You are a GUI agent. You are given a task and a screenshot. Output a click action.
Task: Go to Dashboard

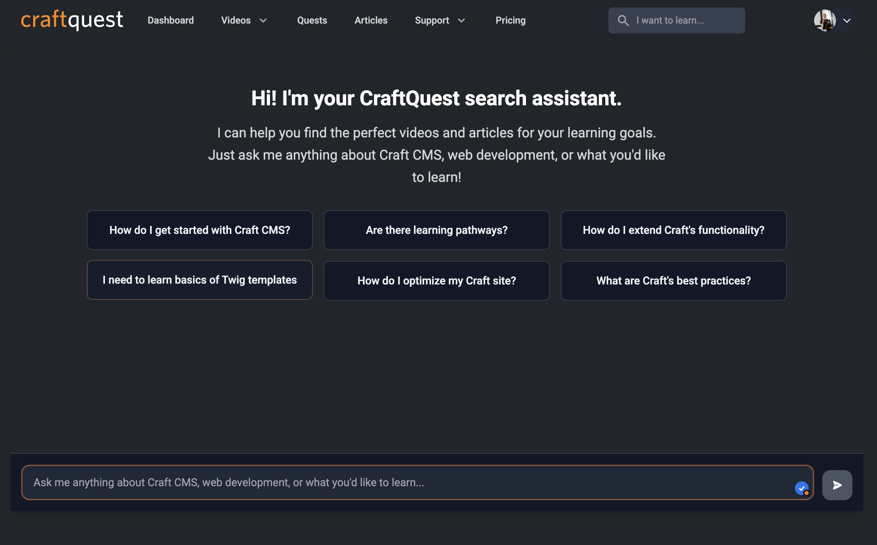point(171,21)
